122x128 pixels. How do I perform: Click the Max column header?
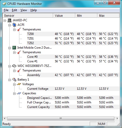pos(108,15)
